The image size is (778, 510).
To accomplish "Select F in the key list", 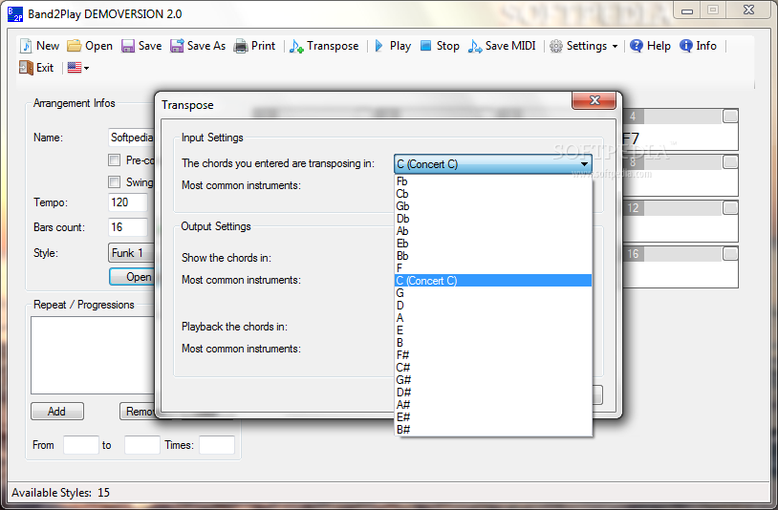I will [x=493, y=268].
